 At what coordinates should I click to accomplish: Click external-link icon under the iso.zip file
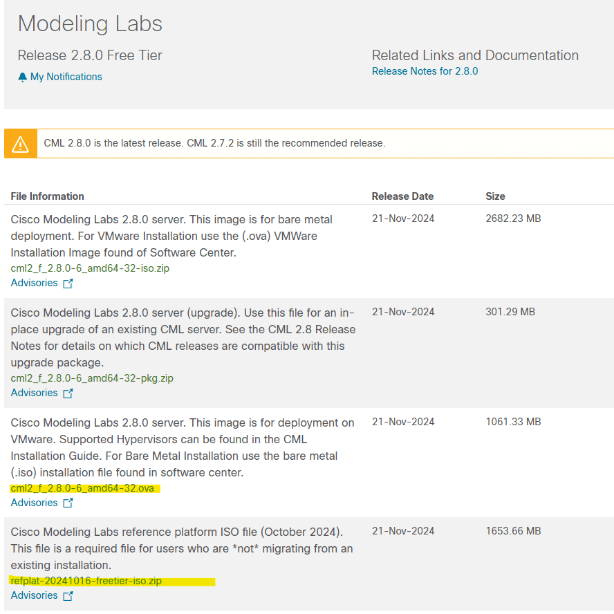click(x=68, y=283)
